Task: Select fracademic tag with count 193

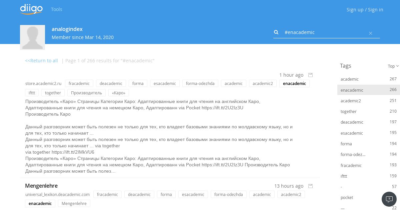Action: click(x=368, y=165)
